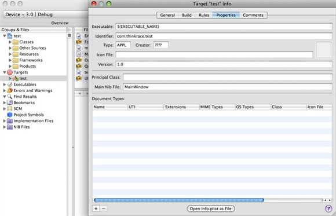Click the Classes folder icon
The height and width of the screenshot is (216, 336).
(x=16, y=42)
